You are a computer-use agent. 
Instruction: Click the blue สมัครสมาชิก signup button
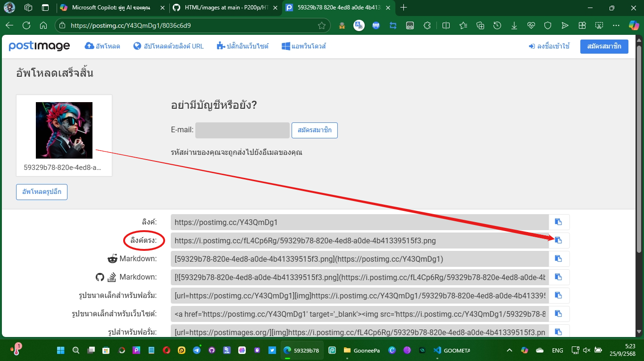604,46
